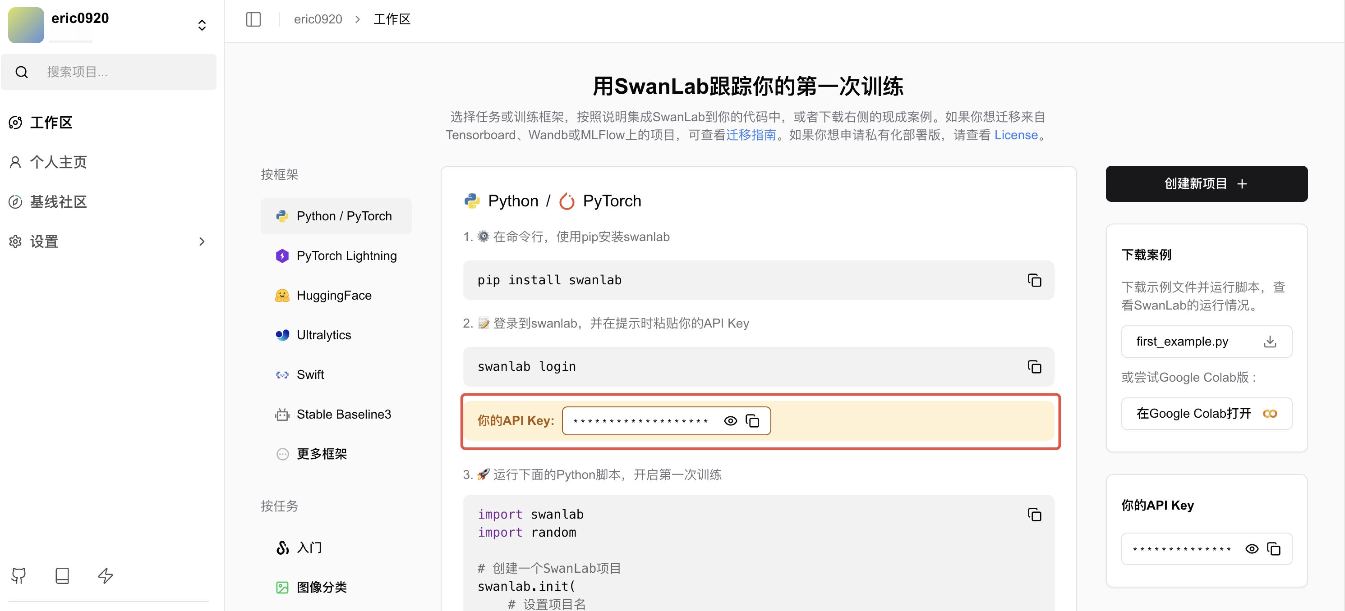Click the eric0920 profile avatar

[26, 25]
